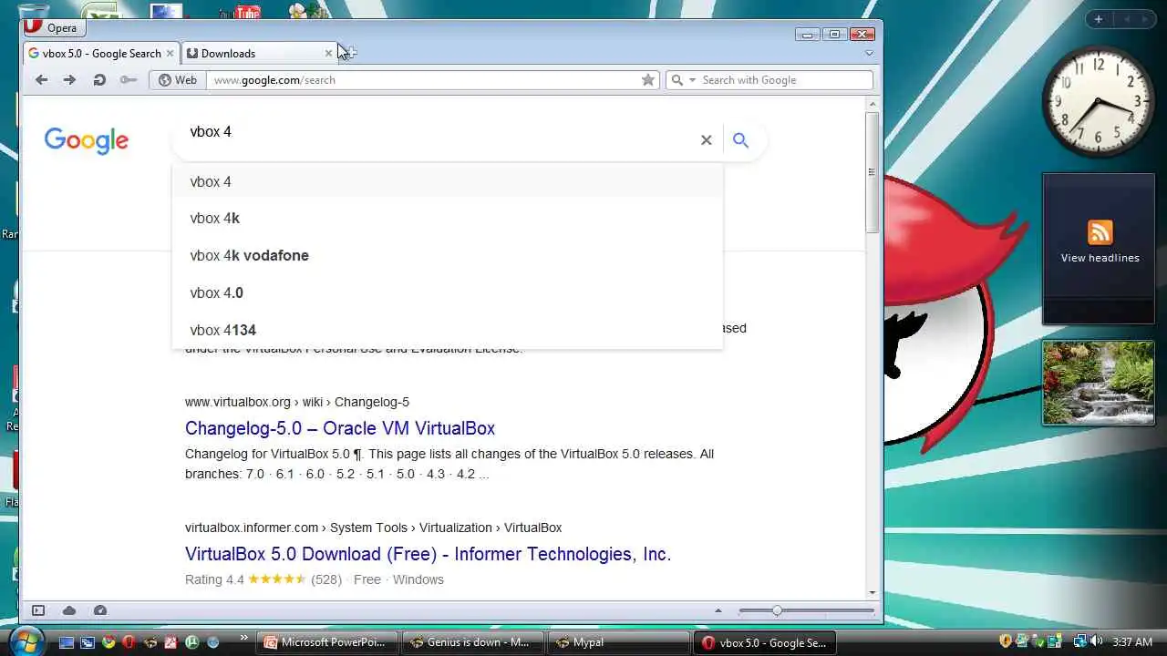Click the 3:37 AM taskbar clock
The image size is (1167, 656).
(1132, 642)
